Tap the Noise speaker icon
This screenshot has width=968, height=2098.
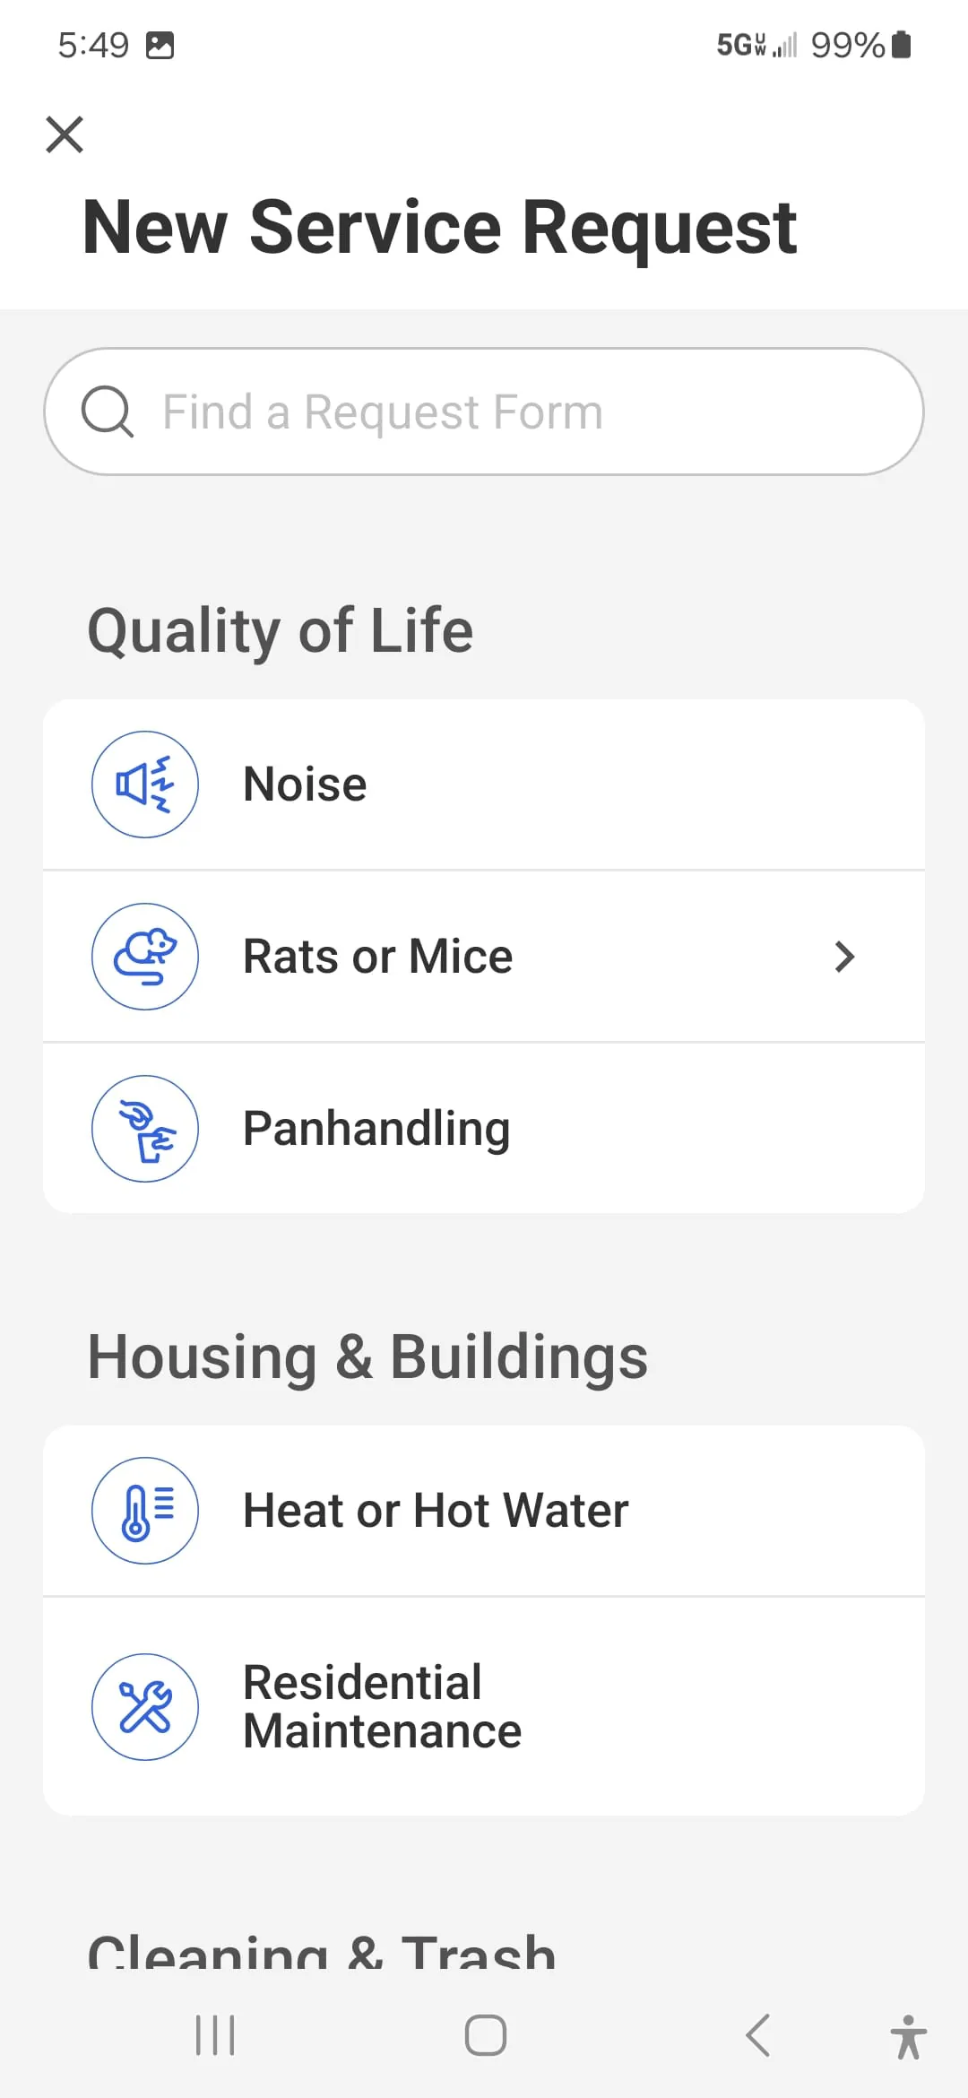tap(145, 785)
